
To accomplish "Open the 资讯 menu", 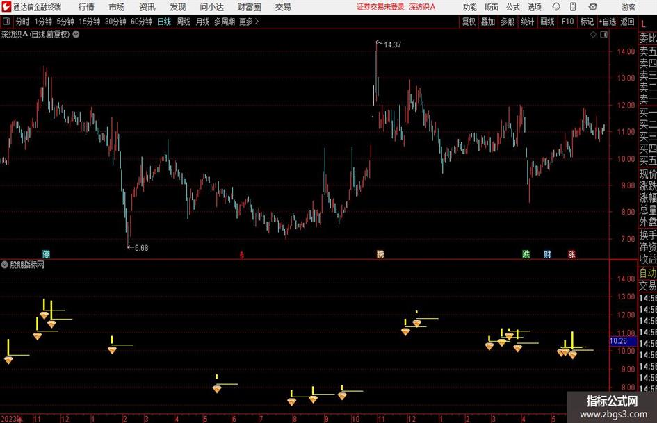I will (x=147, y=7).
